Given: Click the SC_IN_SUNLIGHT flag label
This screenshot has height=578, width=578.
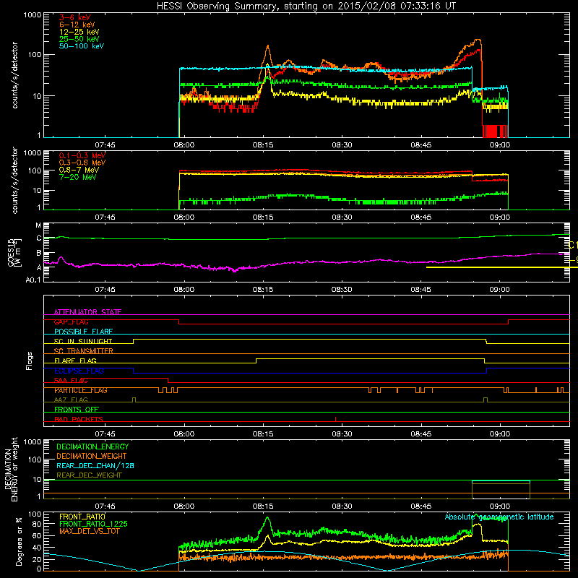Looking at the screenshot, I should (83, 341).
